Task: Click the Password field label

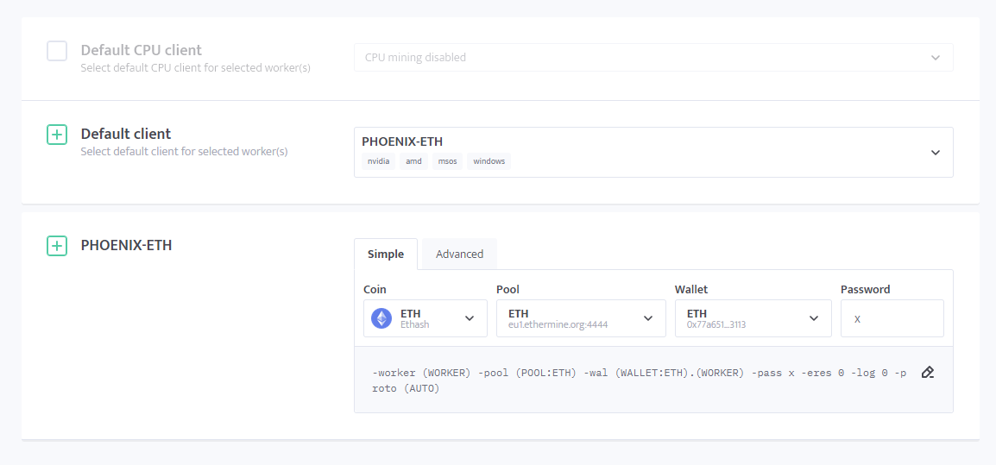Action: click(x=865, y=290)
